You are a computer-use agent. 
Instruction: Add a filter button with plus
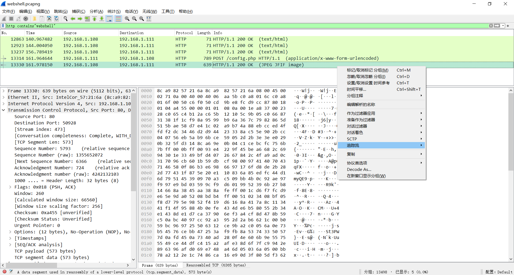(508, 26)
